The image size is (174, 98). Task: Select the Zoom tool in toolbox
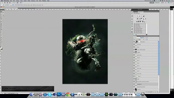click(1, 45)
